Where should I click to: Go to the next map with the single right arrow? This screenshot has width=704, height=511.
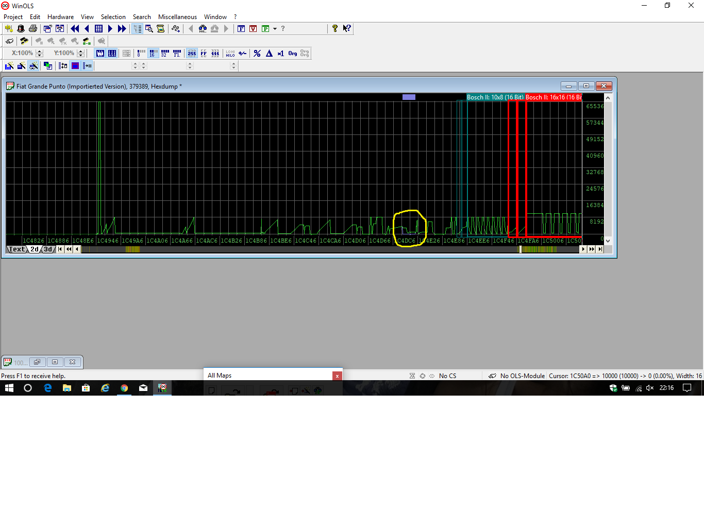tap(110, 29)
